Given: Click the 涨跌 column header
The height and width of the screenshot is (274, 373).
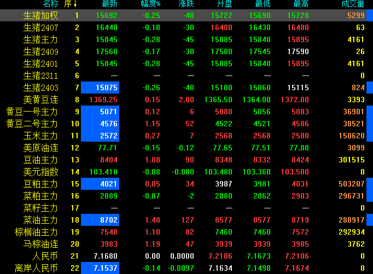Looking at the screenshot, I should point(186,4).
